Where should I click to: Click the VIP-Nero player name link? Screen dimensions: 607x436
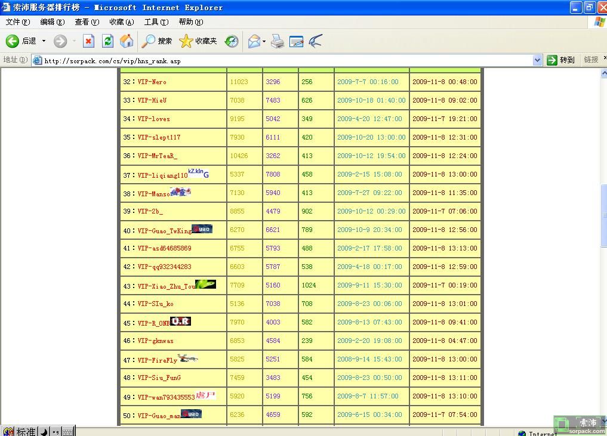(152, 82)
